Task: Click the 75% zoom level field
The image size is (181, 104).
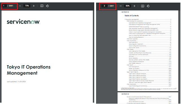Action: (x=27, y=6)
